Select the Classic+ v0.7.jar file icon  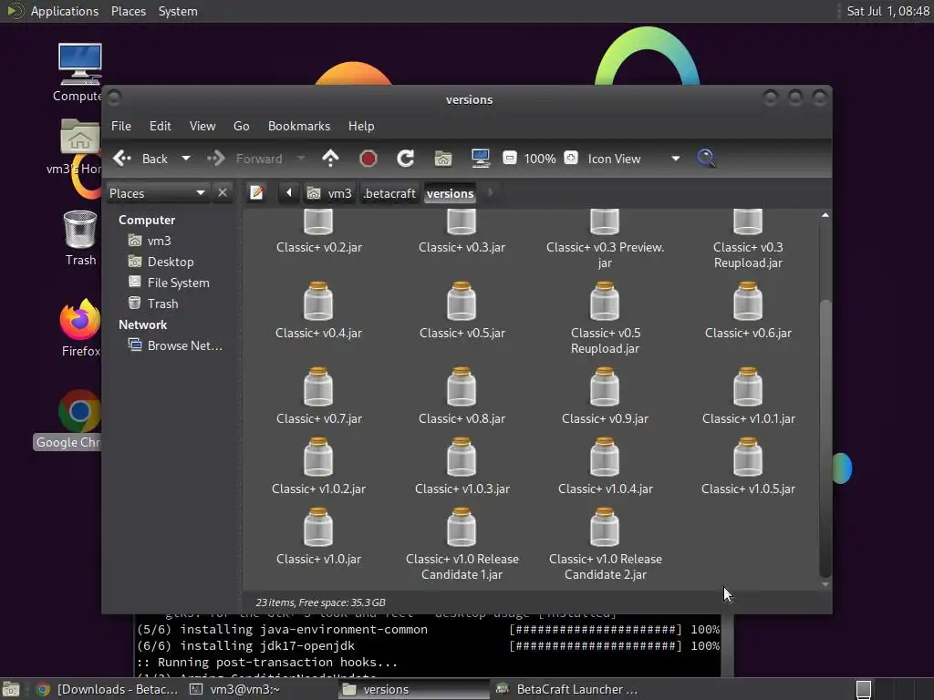pyautogui.click(x=318, y=386)
